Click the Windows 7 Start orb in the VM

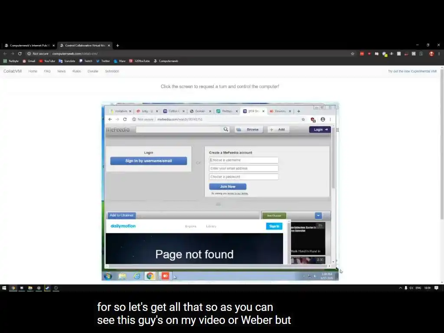[108, 276]
